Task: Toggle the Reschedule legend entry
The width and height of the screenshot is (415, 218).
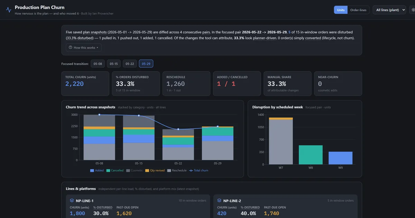Action: click(x=177, y=171)
